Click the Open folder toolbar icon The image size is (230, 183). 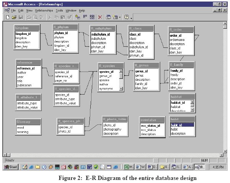pos(14,17)
